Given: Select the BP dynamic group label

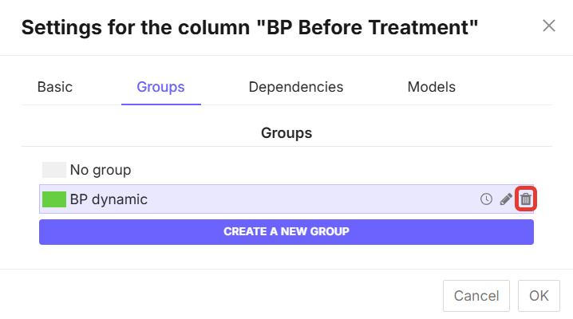Looking at the screenshot, I should (109, 199).
